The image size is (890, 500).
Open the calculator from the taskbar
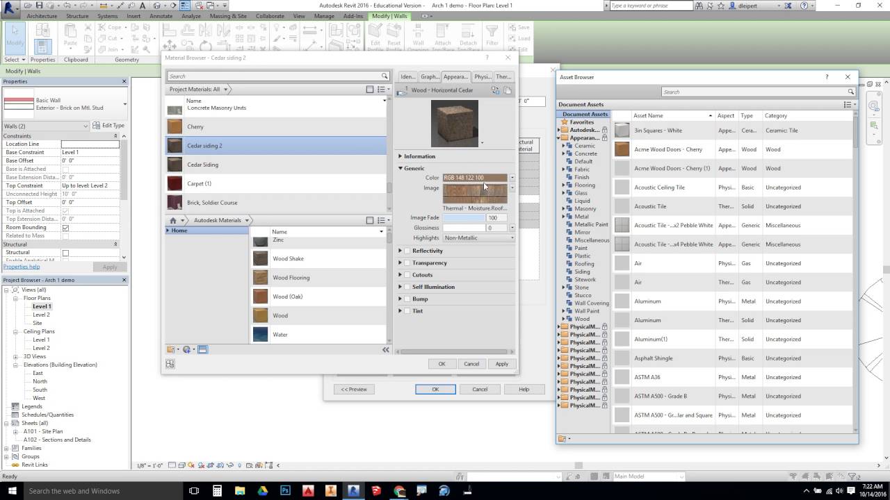(217, 490)
